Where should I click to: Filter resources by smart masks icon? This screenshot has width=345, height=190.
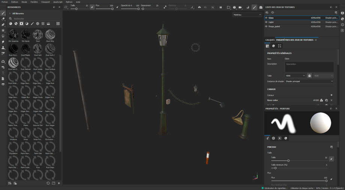point(21,24)
